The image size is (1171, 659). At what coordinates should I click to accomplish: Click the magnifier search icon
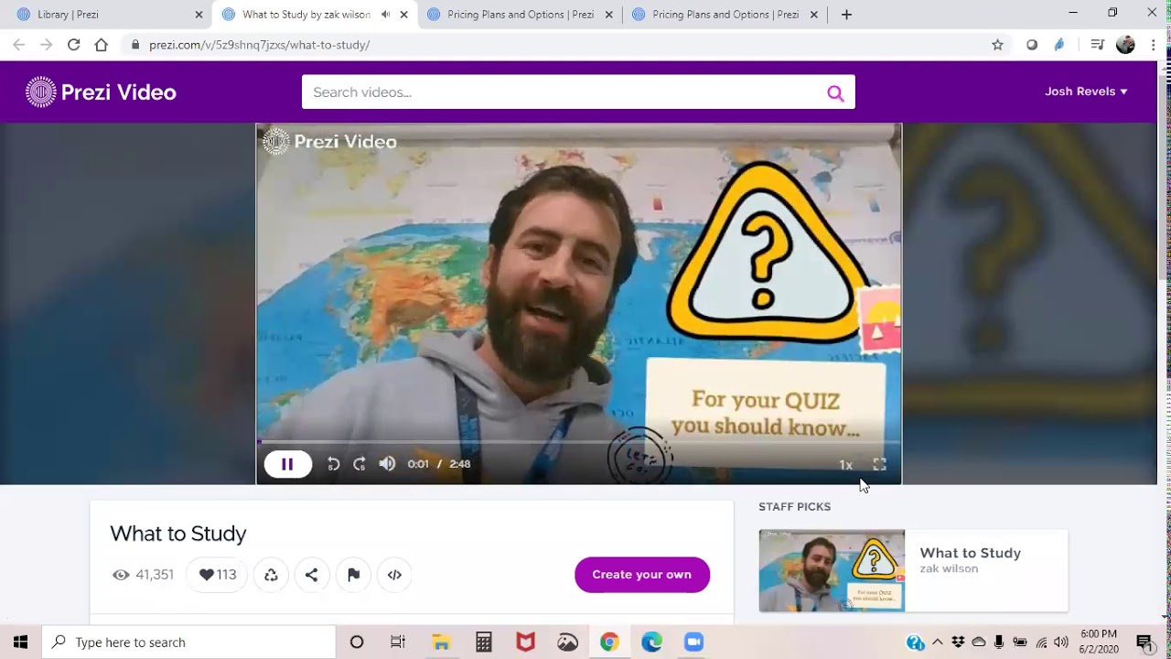pos(835,92)
